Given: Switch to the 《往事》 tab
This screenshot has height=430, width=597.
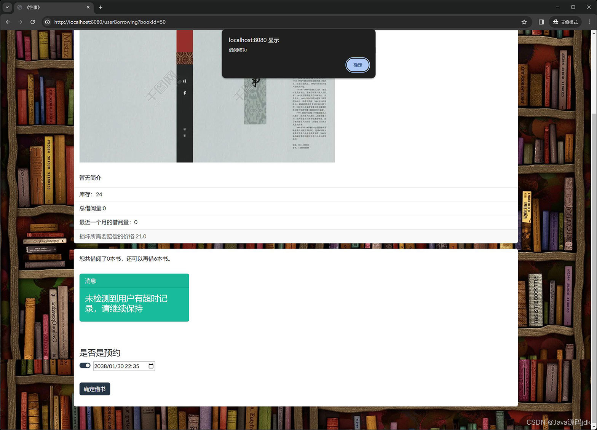Looking at the screenshot, I should (53, 7).
